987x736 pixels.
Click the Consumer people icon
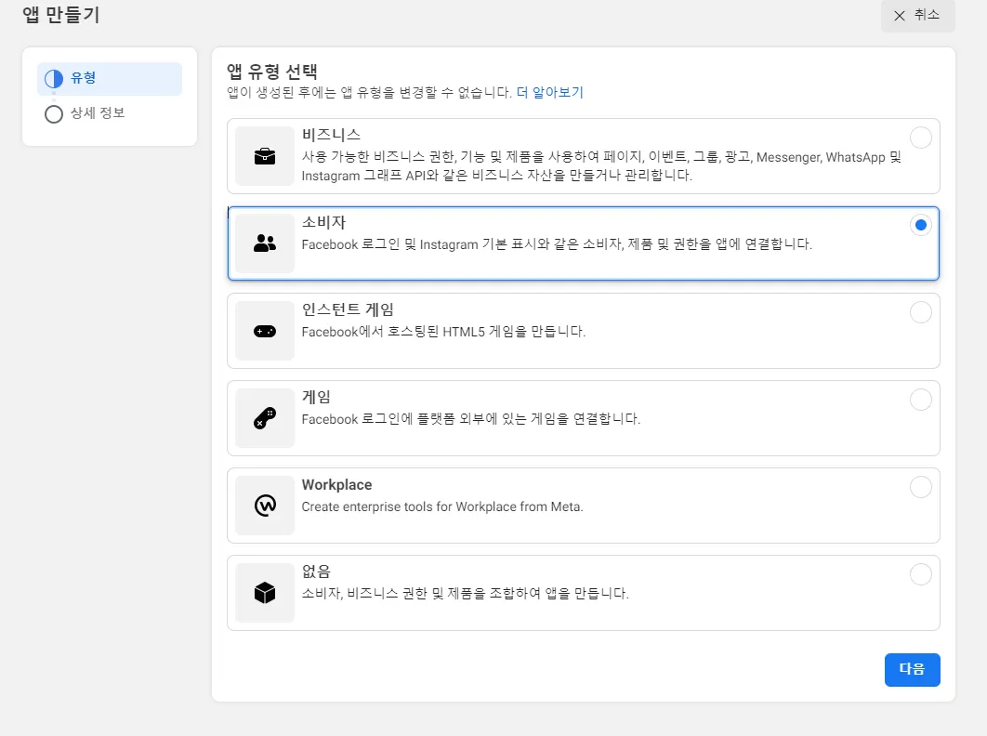tap(265, 243)
